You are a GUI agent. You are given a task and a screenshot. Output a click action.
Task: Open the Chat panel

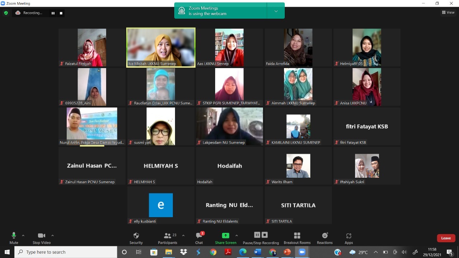click(x=199, y=238)
